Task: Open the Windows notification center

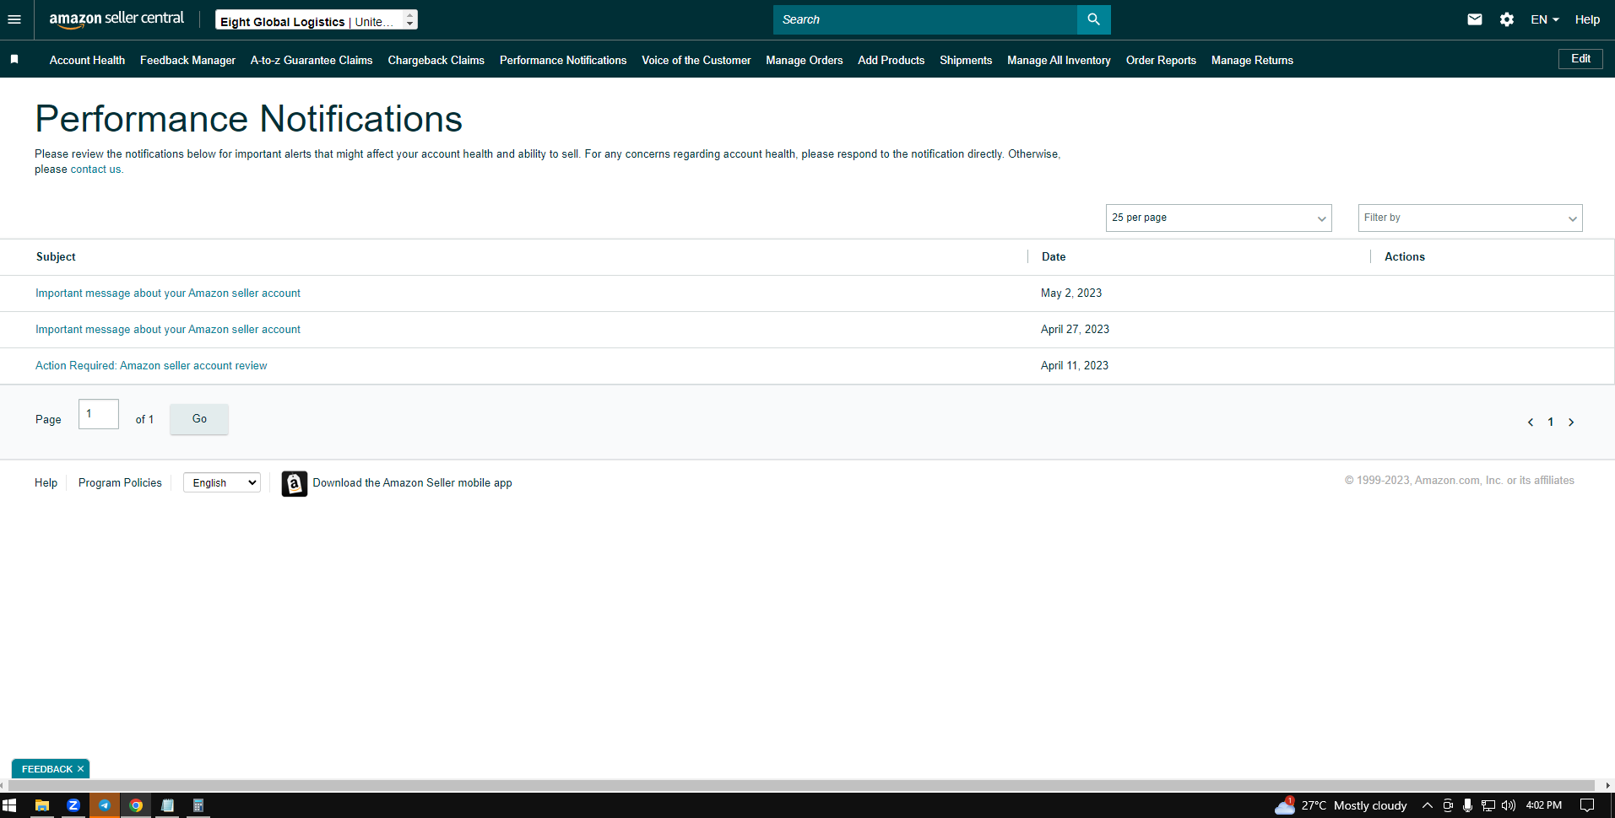Action: 1587,805
